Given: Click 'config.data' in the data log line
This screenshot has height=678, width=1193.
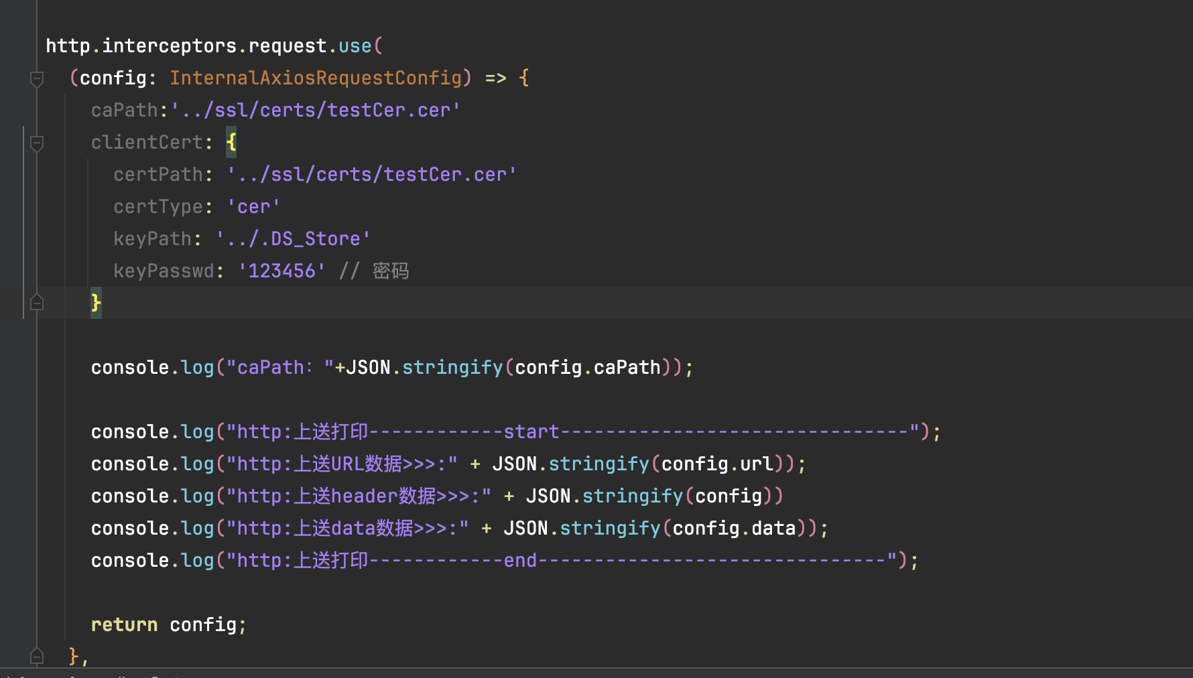Looking at the screenshot, I should (734, 528).
